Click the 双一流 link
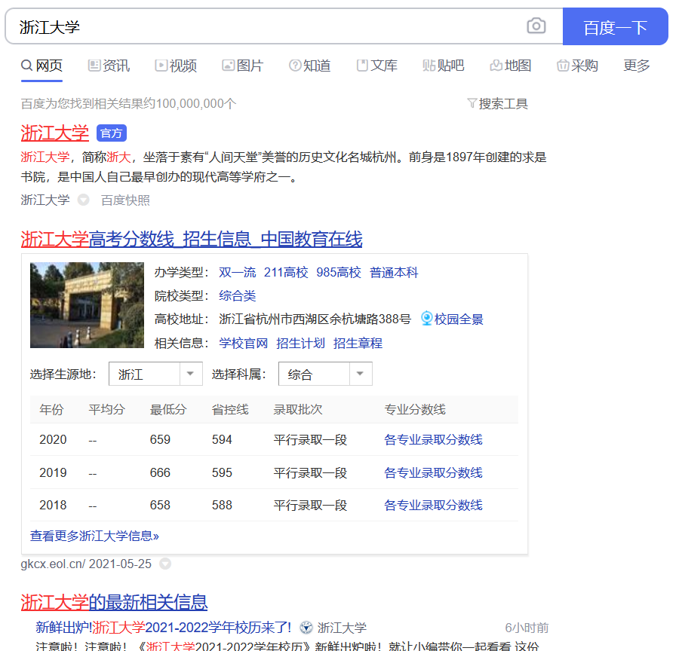Screen dimensions: 682x651 (x=238, y=272)
